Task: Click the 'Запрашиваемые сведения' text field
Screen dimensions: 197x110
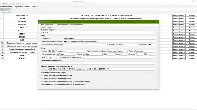Action: [x=98, y=63]
